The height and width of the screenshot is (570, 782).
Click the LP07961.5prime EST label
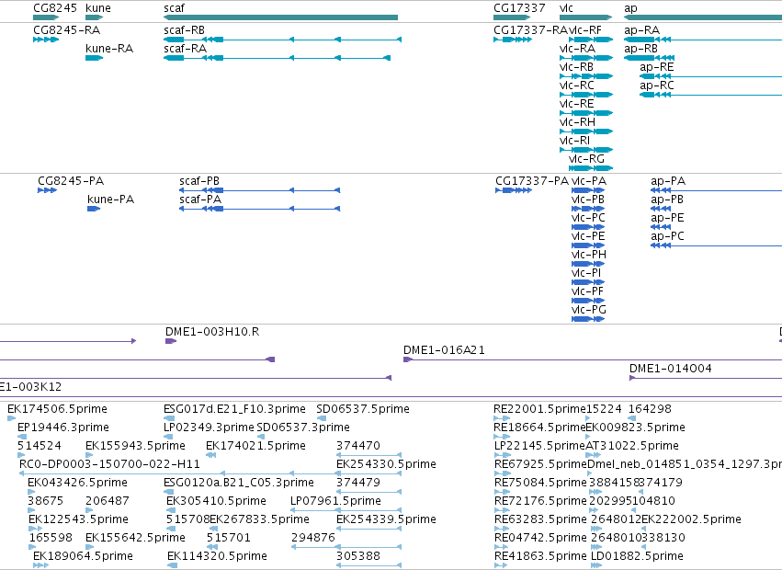tap(335, 501)
